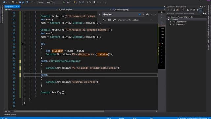
Task: Expand the Program.cs tree node
Action: [171, 24]
